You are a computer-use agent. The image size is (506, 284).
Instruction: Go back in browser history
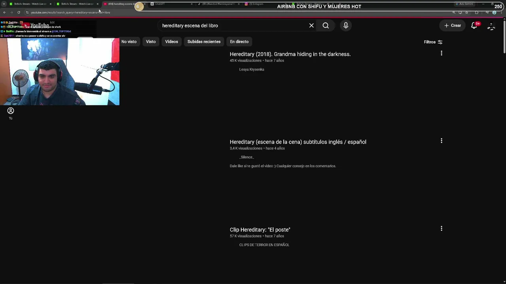click(4, 12)
